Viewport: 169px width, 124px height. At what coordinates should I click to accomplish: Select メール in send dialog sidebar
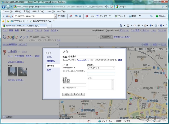coord(49,57)
